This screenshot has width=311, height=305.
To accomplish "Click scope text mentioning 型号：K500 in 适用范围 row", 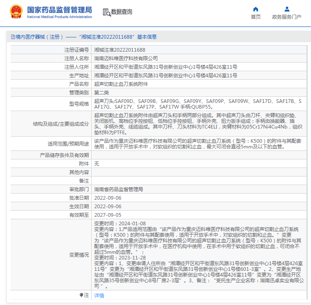I will click(198, 144).
